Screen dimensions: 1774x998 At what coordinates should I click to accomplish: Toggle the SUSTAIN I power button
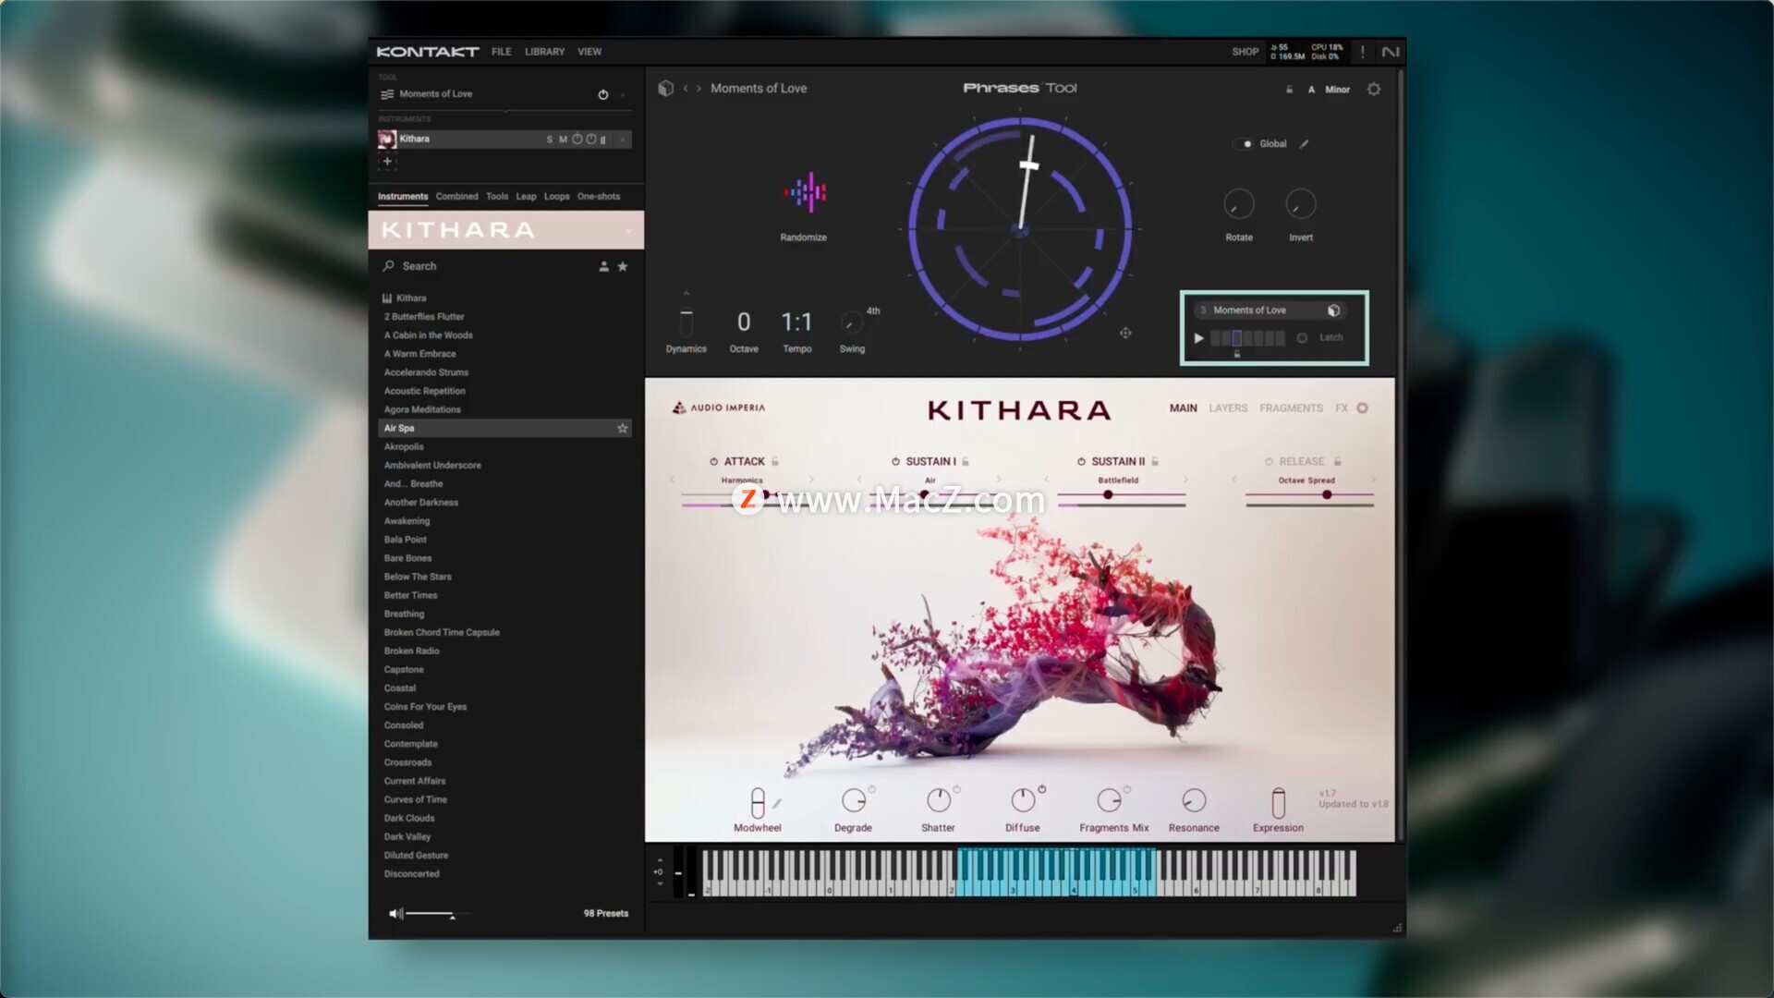[x=895, y=461]
